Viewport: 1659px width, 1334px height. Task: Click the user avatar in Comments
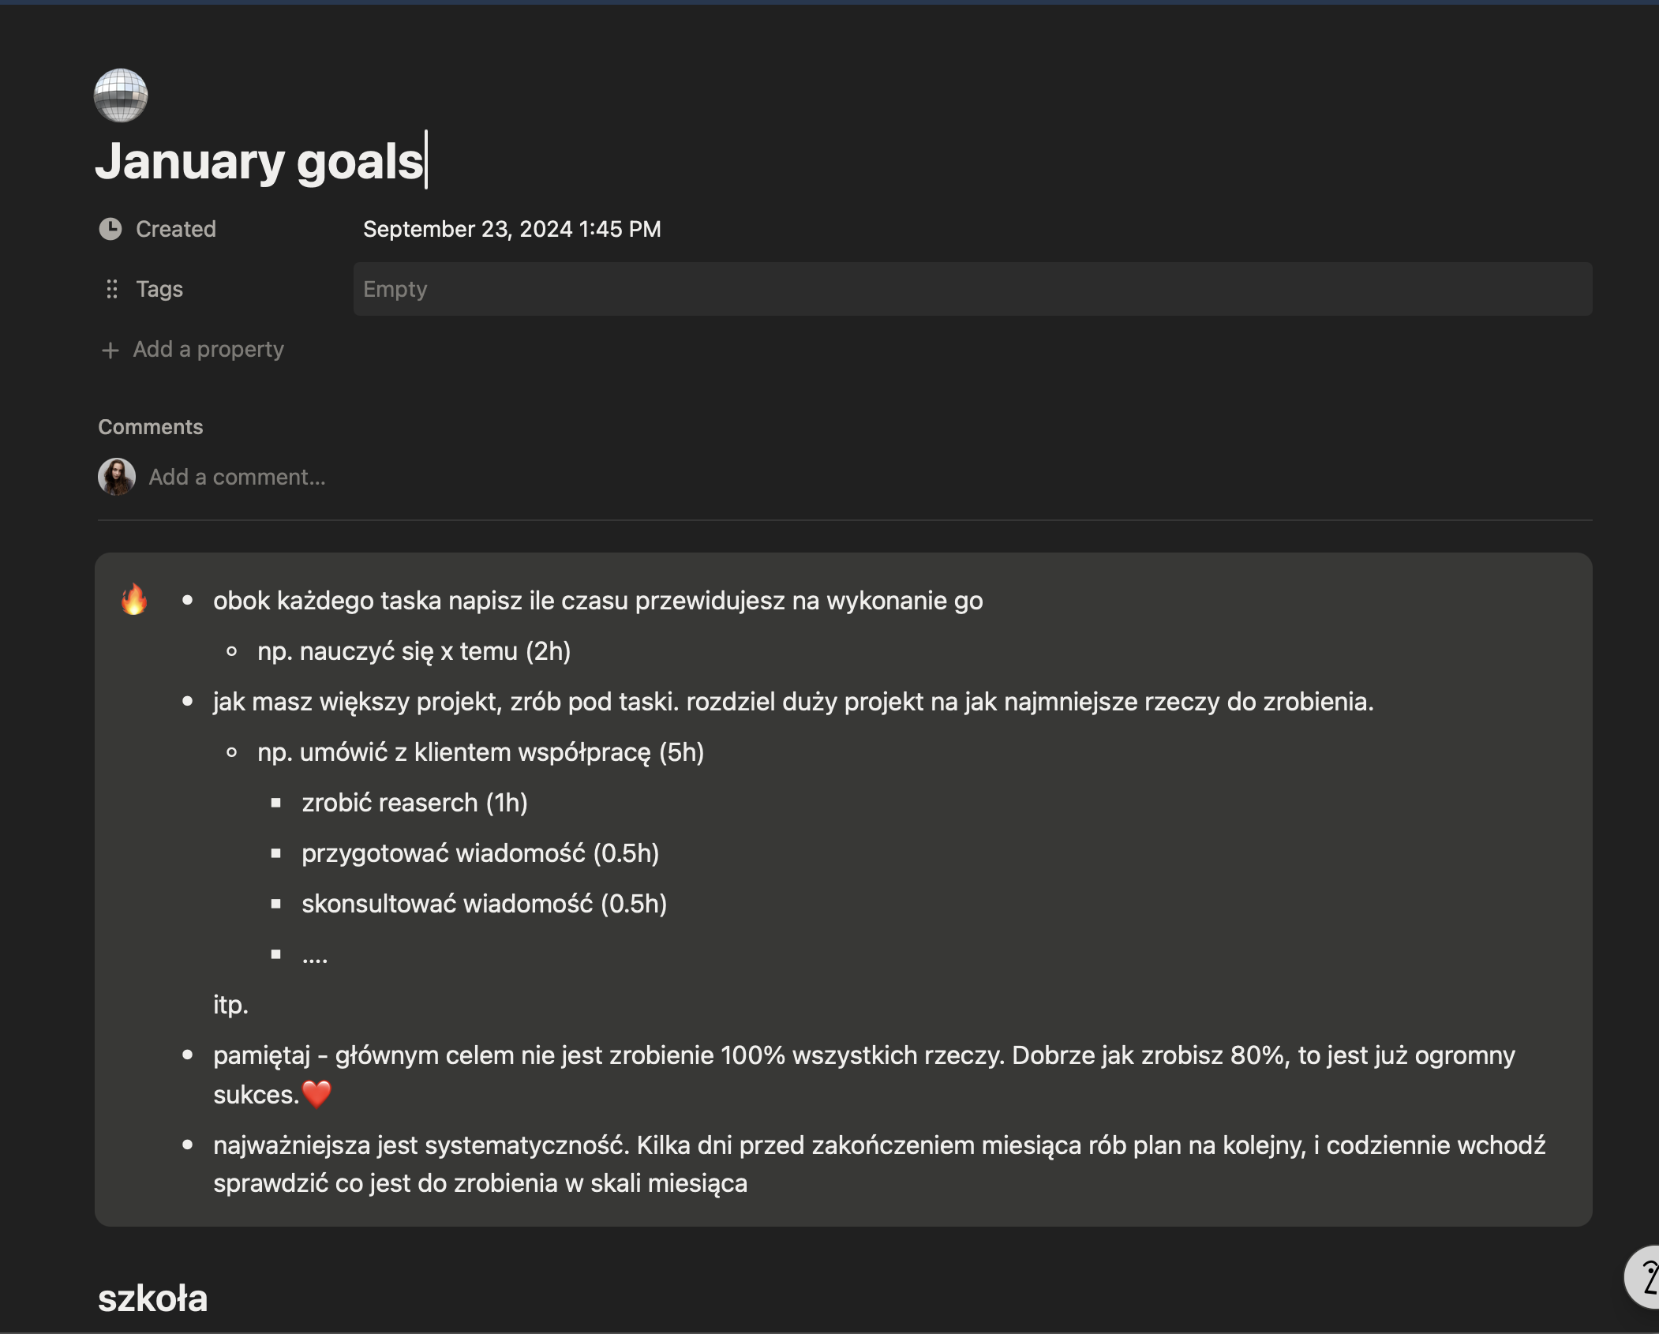[x=117, y=477]
